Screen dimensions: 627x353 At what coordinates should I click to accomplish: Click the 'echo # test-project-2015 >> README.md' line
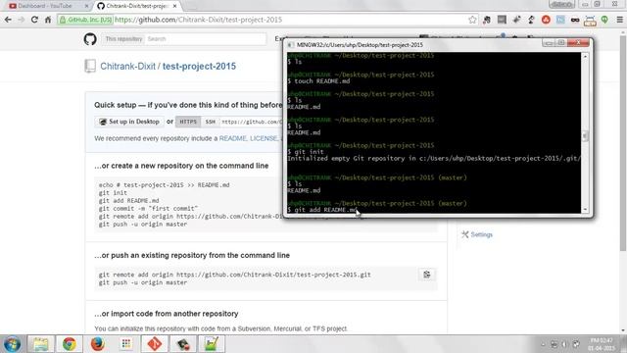click(165, 185)
